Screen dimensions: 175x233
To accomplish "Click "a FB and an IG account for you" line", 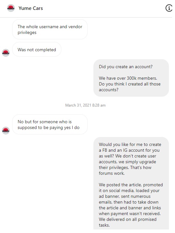I will (129, 150).
